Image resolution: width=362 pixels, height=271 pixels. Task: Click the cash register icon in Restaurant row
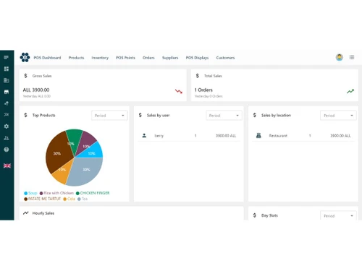coord(258,136)
